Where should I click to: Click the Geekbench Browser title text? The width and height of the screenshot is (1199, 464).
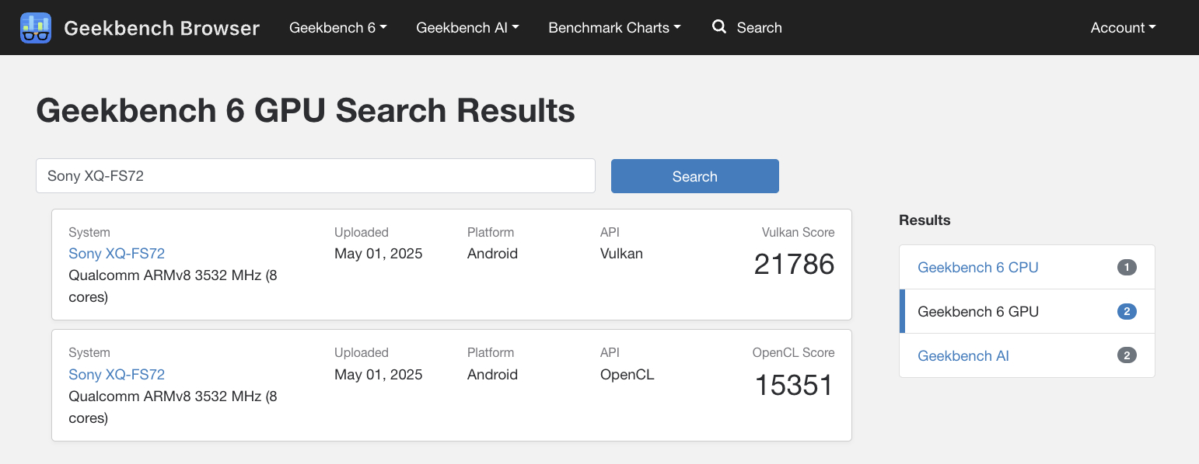click(x=162, y=28)
